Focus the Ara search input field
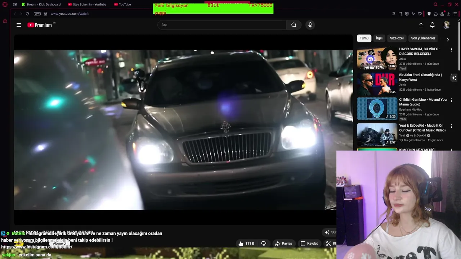461x259 pixels. (x=222, y=25)
